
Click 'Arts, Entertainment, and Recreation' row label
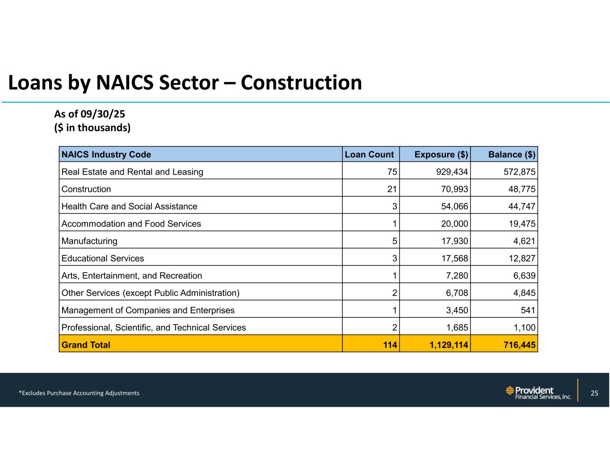[x=131, y=276]
